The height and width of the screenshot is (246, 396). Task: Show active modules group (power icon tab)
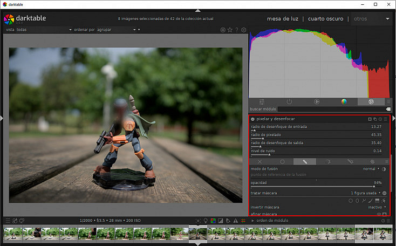tap(289, 101)
